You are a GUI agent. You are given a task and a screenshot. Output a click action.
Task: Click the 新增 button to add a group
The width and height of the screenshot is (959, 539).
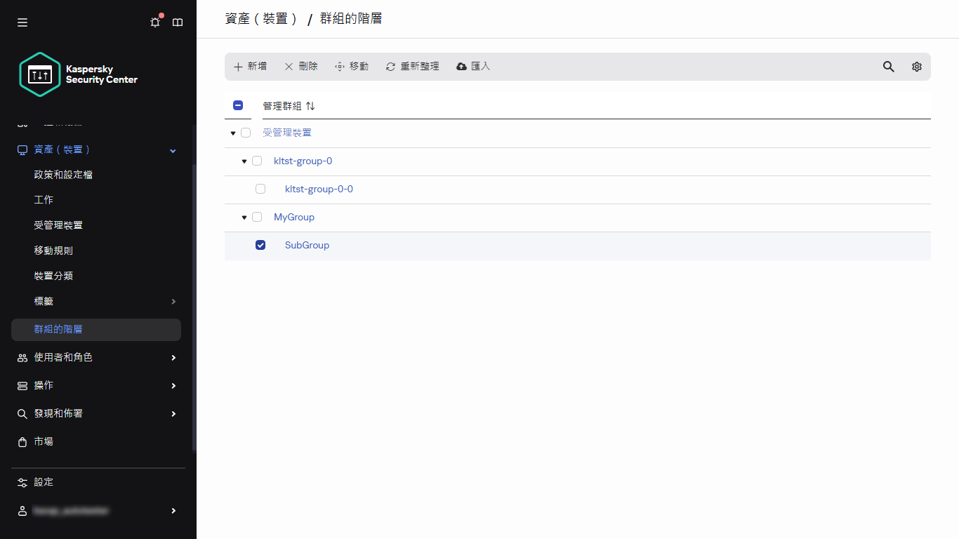coord(250,66)
